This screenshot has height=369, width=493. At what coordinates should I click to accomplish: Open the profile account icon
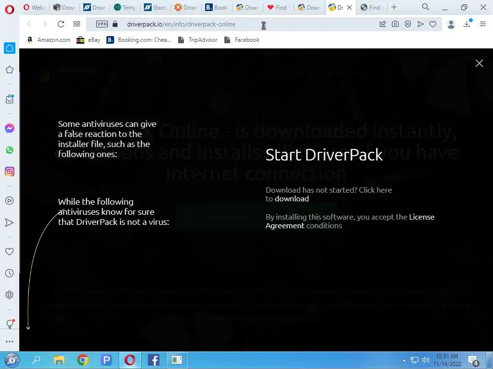[451, 24]
